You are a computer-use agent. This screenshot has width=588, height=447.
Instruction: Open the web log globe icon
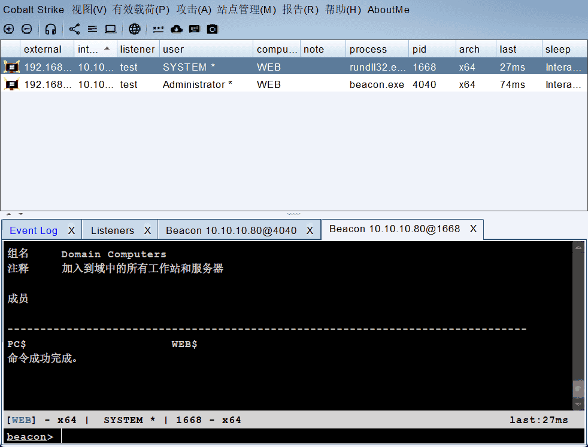[x=134, y=29]
